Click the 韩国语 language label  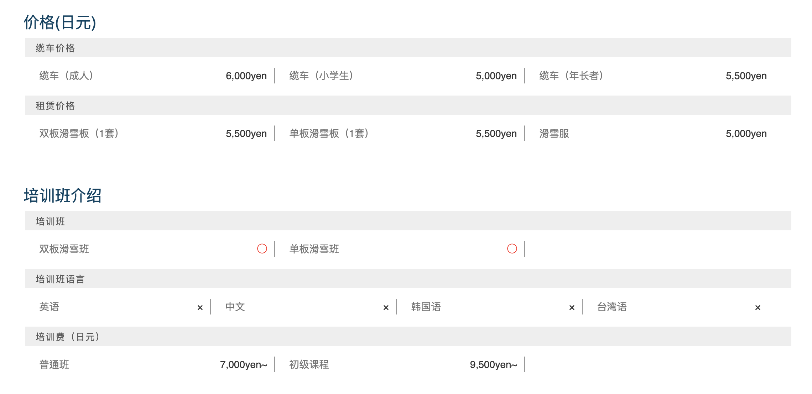426,307
